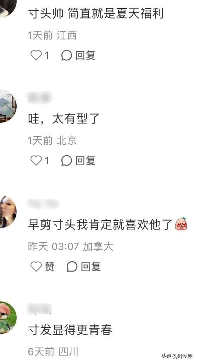This screenshot has width=197, height=363.
Task: Tap the blurred username above 寸发显得更青春
Action: point(40,308)
